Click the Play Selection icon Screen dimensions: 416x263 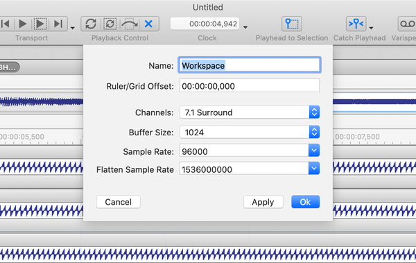pyautogui.click(x=40, y=24)
